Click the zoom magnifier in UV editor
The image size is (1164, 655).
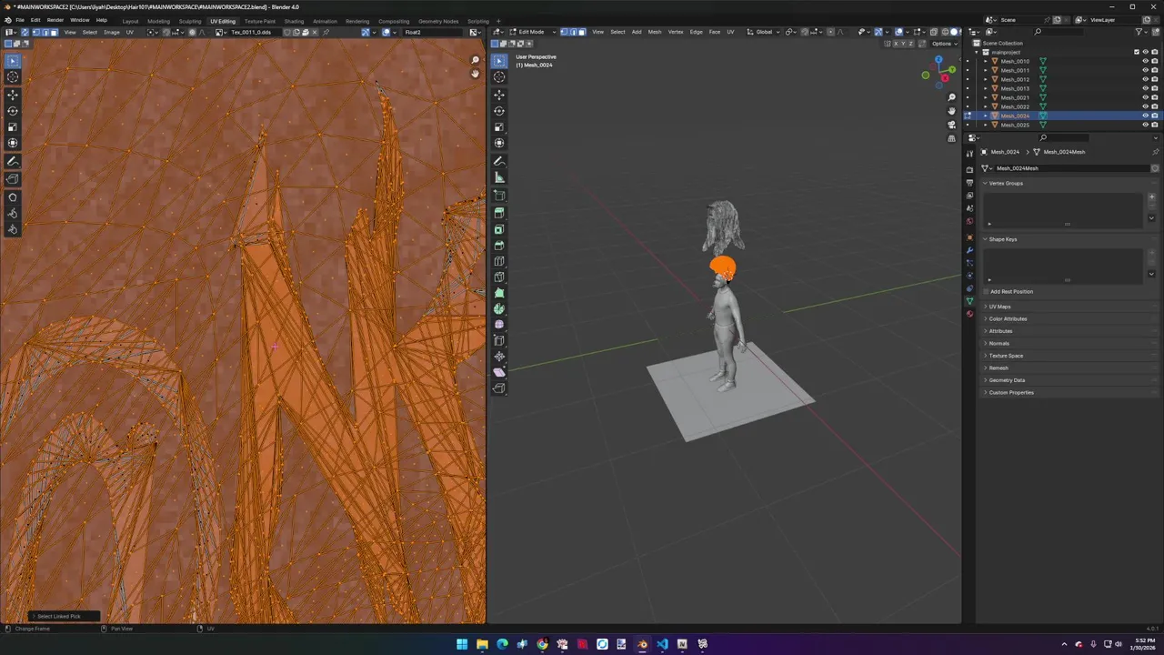pyautogui.click(x=475, y=60)
